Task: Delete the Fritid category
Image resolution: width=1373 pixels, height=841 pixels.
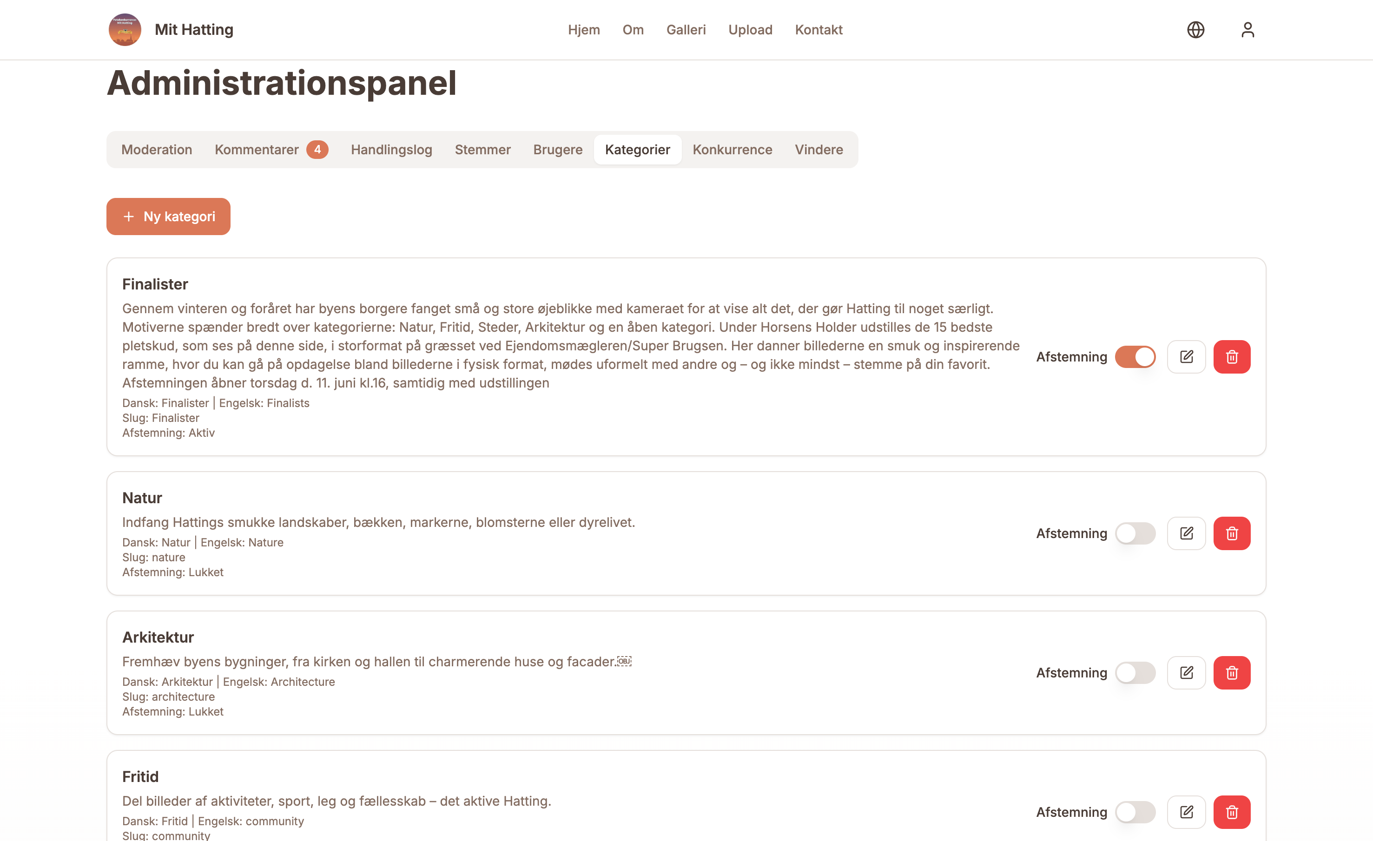Action: tap(1232, 812)
